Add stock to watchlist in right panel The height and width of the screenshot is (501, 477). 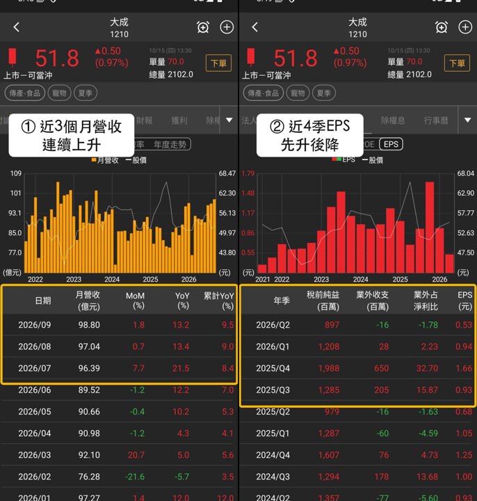465,27
